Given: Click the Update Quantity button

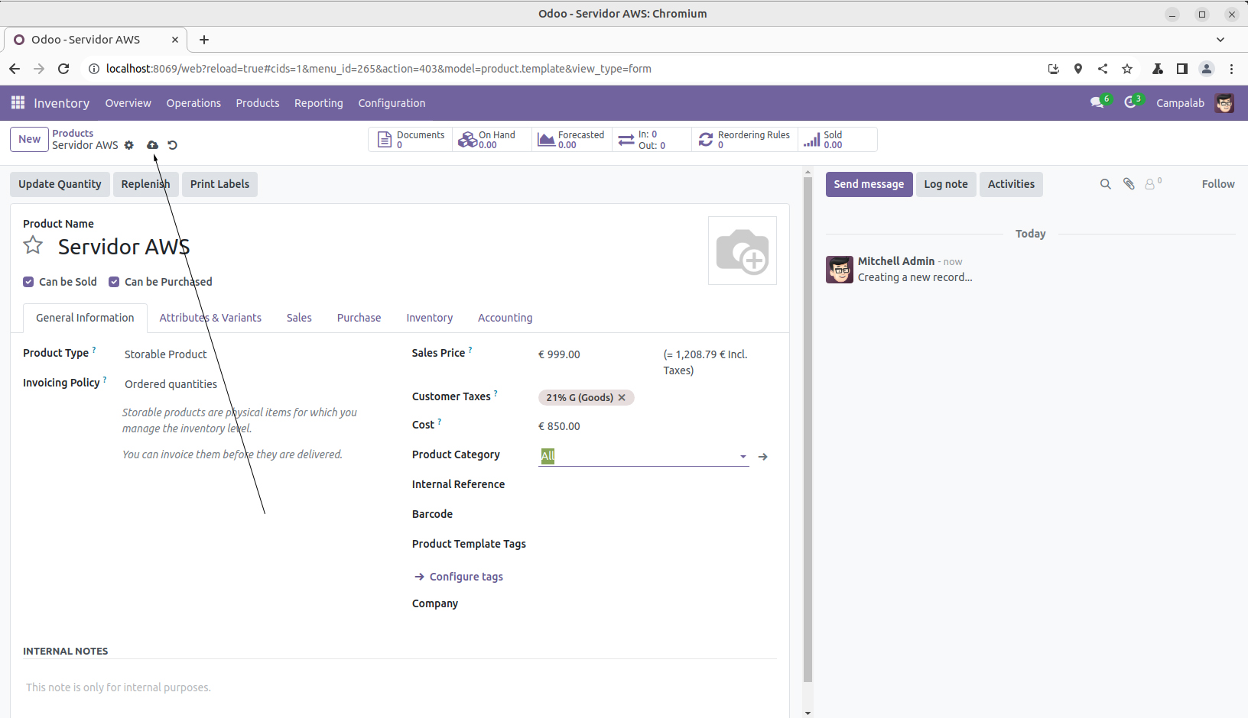Looking at the screenshot, I should [x=60, y=184].
